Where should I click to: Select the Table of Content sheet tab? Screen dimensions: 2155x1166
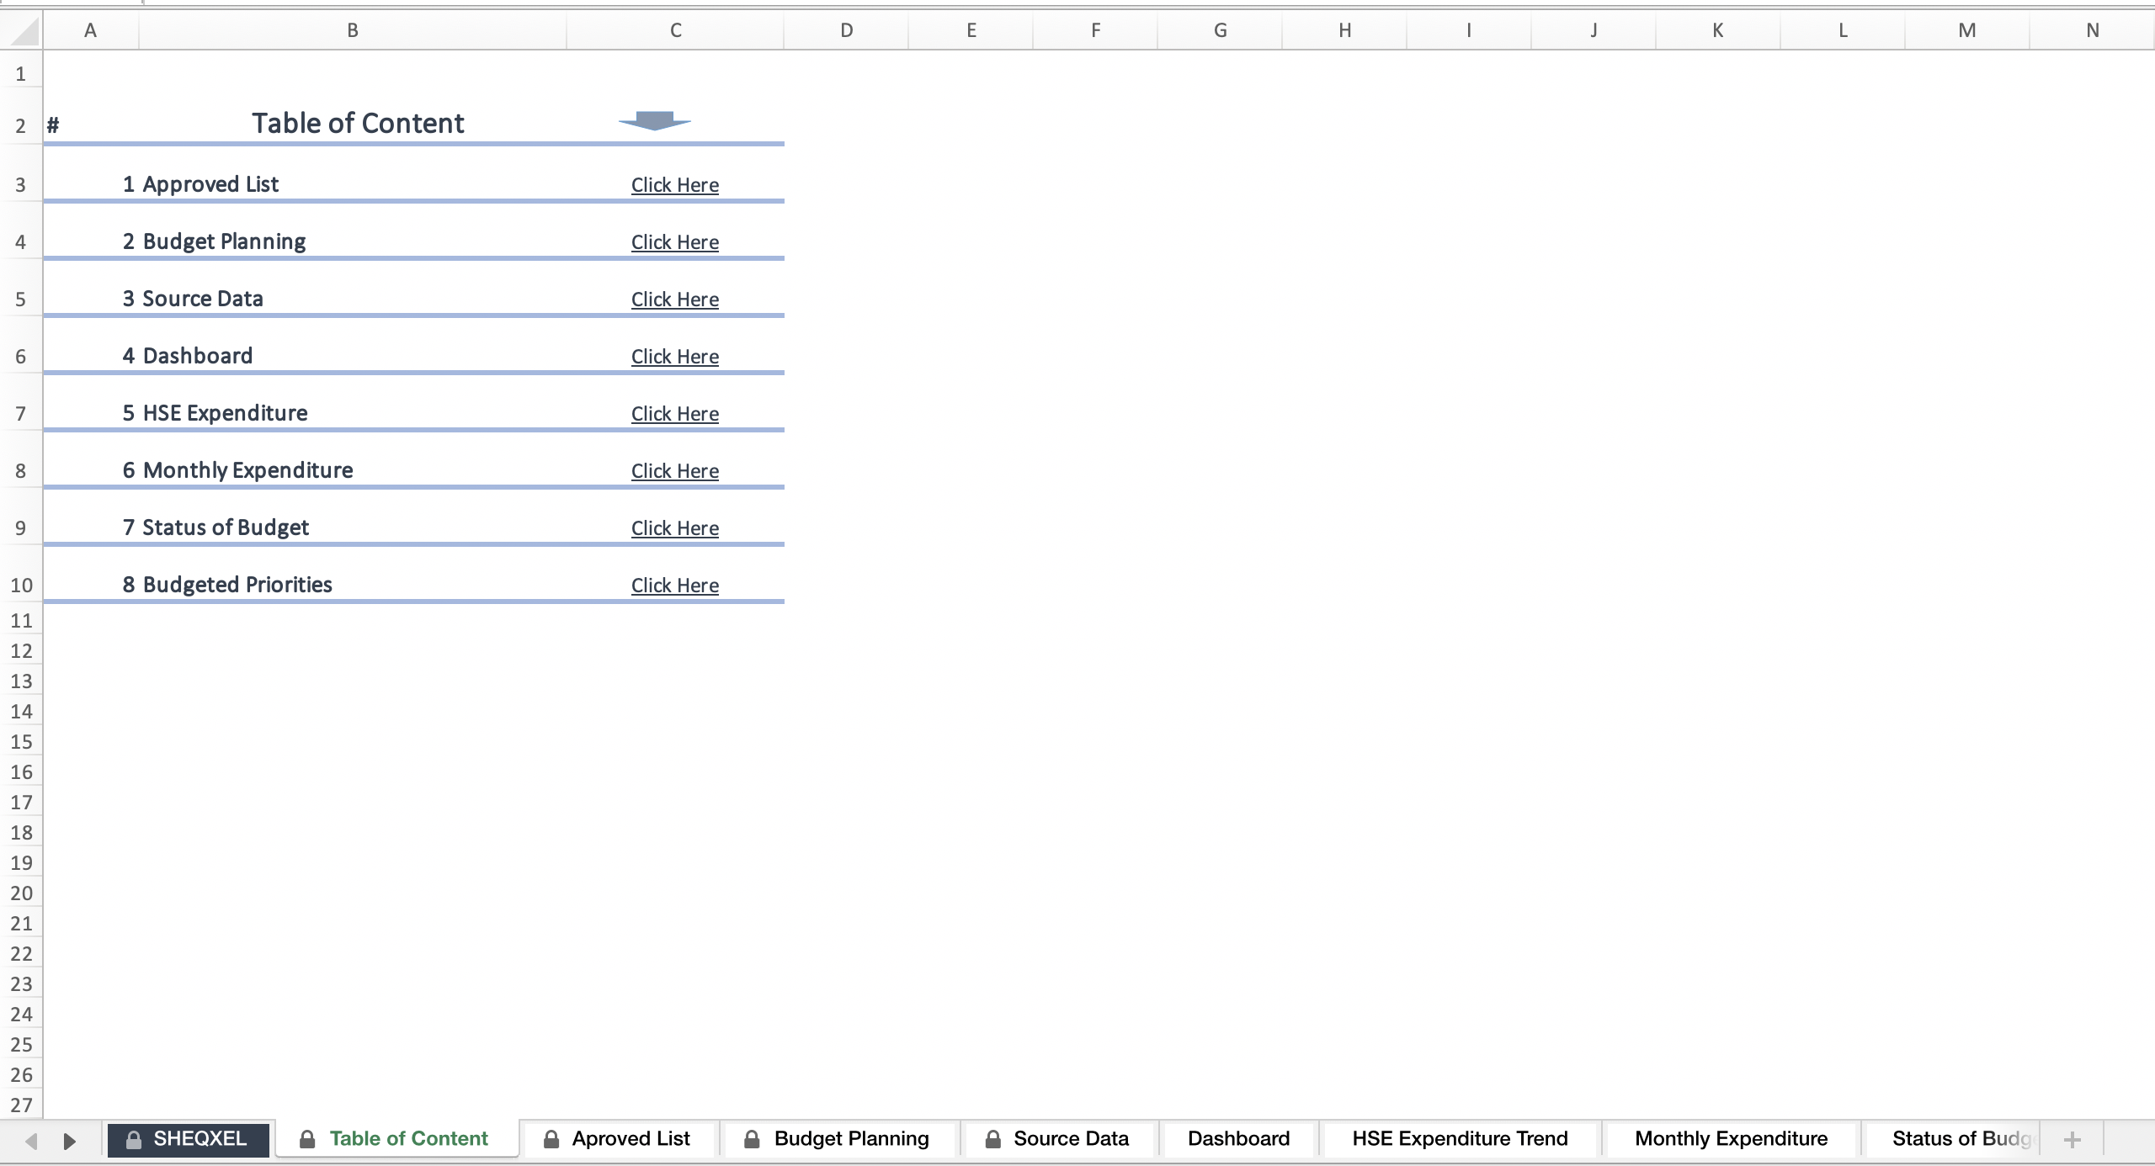396,1139
